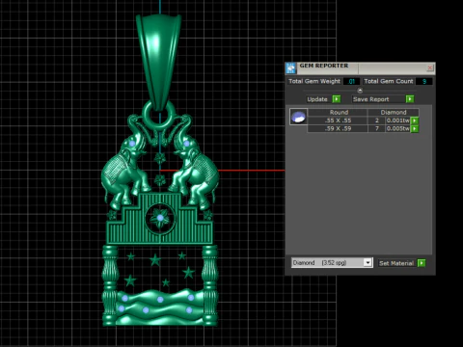
Task: Click the Total Gem Weight label
Action: (x=314, y=81)
